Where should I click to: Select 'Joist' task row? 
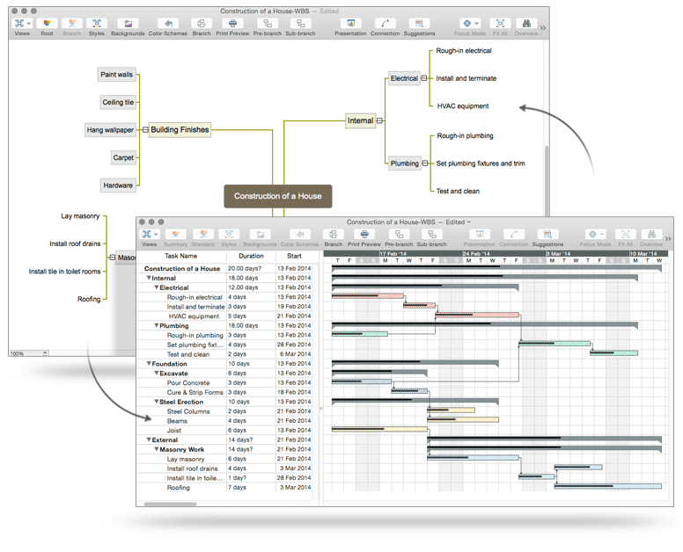(224, 430)
